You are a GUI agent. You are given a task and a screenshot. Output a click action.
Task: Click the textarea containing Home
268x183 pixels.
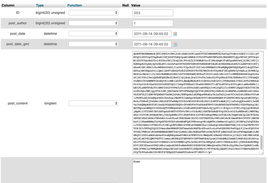(x=166, y=171)
